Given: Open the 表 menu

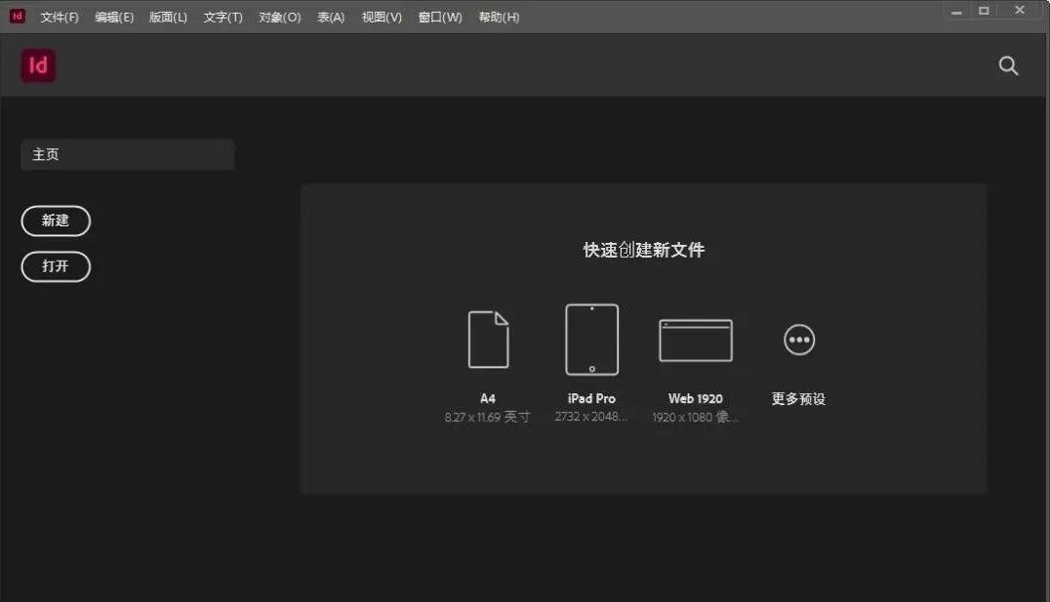Looking at the screenshot, I should pyautogui.click(x=331, y=17).
